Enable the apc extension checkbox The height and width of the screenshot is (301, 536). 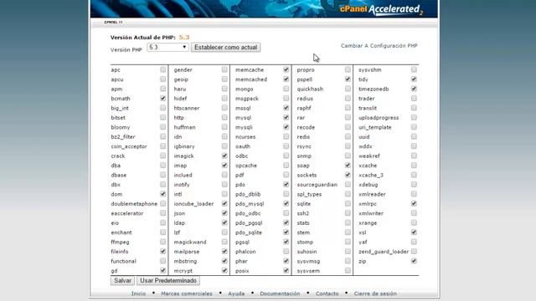click(x=163, y=69)
